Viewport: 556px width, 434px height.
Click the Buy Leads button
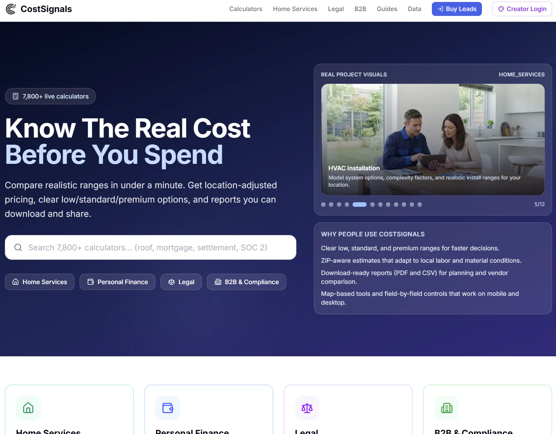pyautogui.click(x=457, y=9)
